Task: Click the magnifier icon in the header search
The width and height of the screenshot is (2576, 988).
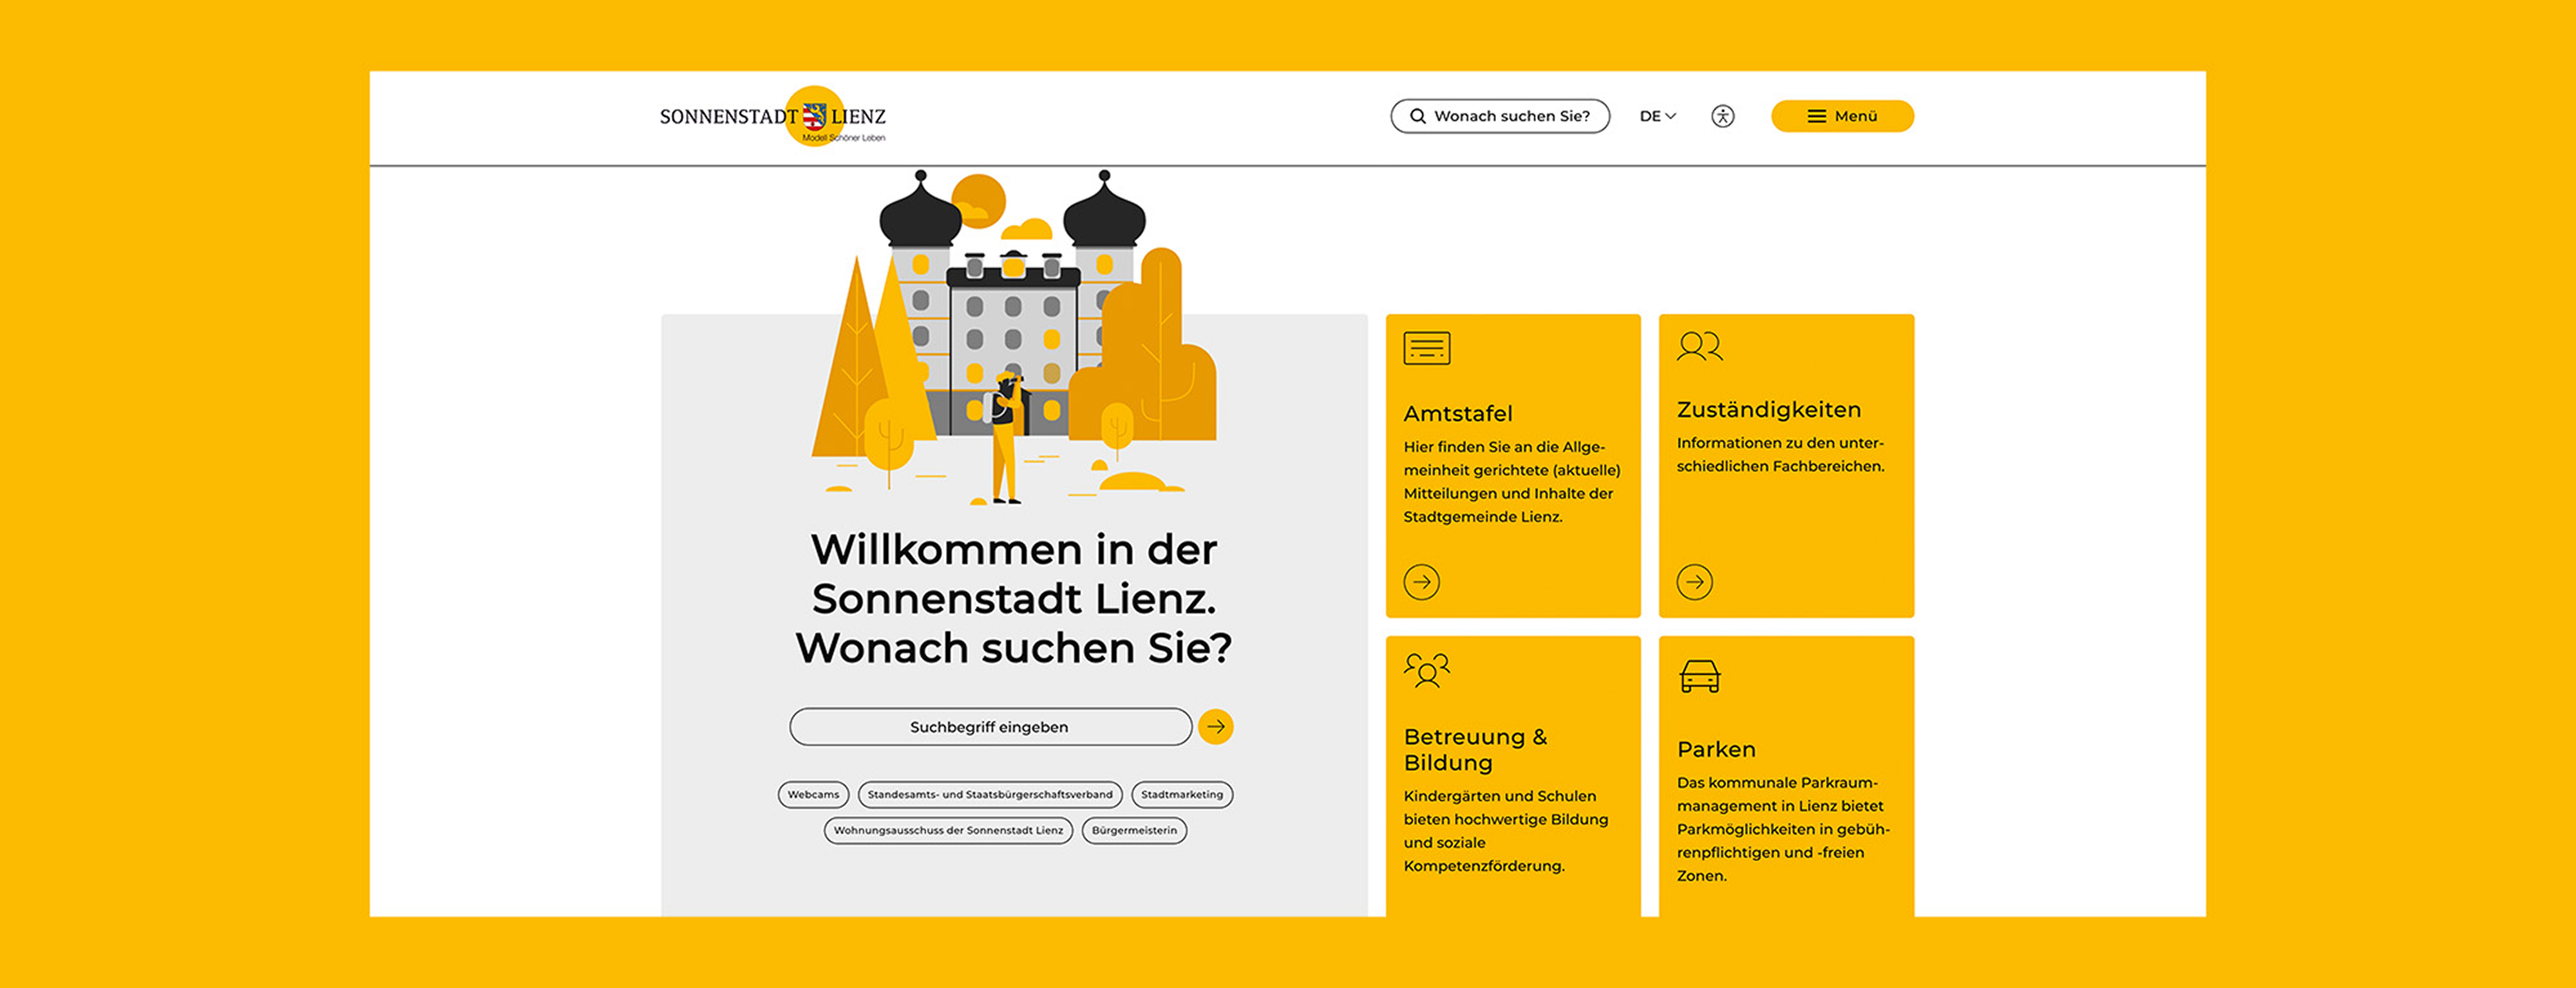Action: [1417, 116]
